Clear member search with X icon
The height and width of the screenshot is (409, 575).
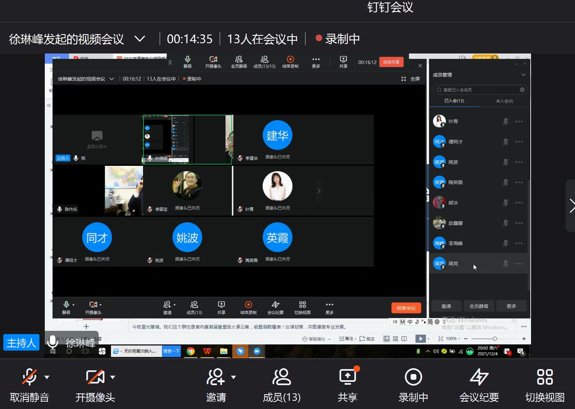pos(522,90)
